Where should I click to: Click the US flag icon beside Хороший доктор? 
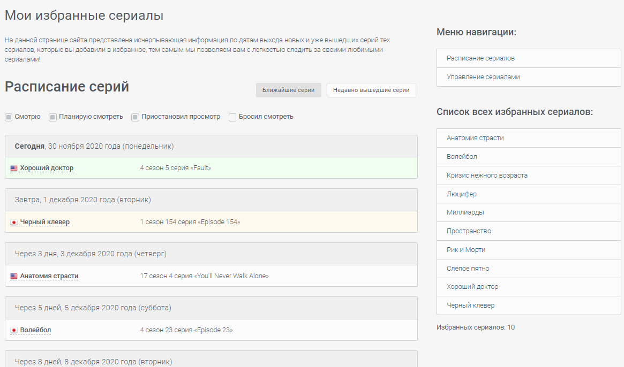(x=14, y=169)
